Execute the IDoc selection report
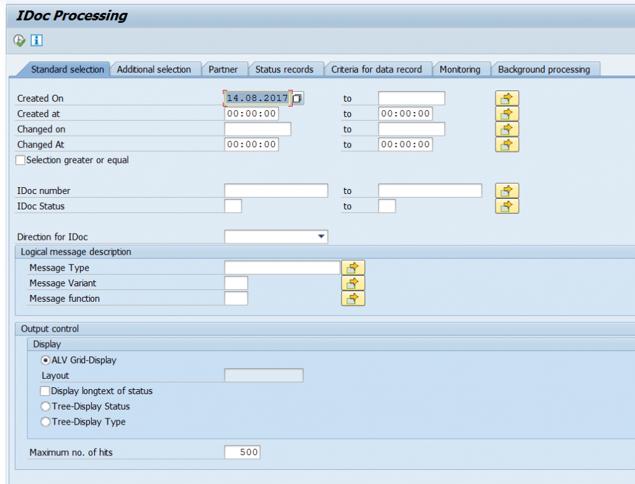This screenshot has width=635, height=484. 19,39
